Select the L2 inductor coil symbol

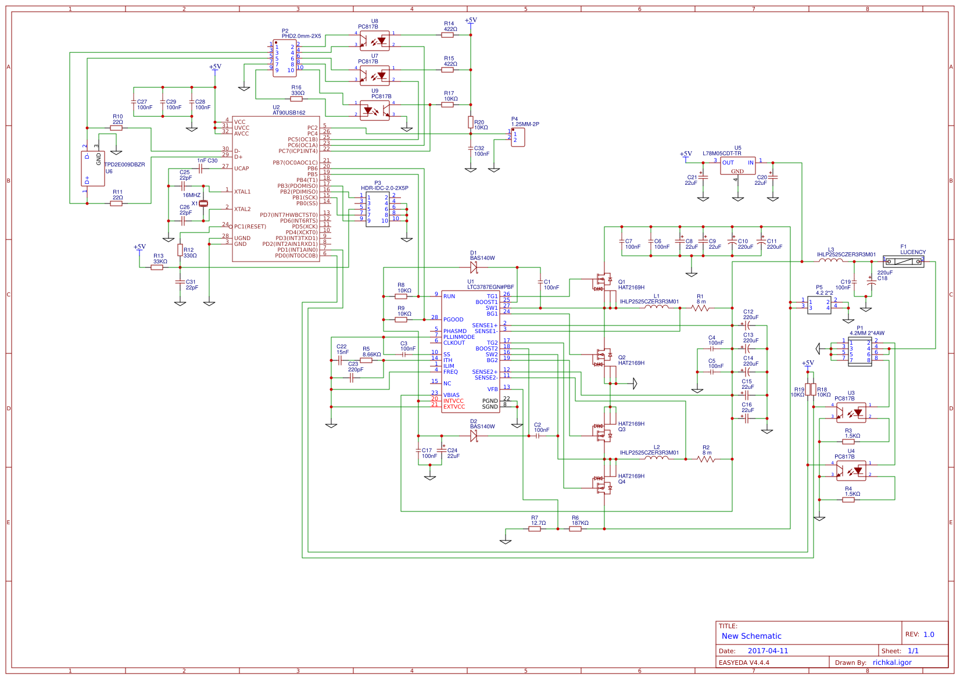click(x=657, y=458)
